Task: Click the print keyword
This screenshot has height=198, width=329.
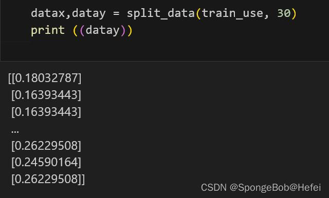Action: click(48, 31)
